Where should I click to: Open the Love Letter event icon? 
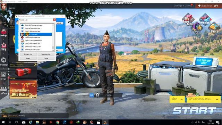tap(188, 19)
